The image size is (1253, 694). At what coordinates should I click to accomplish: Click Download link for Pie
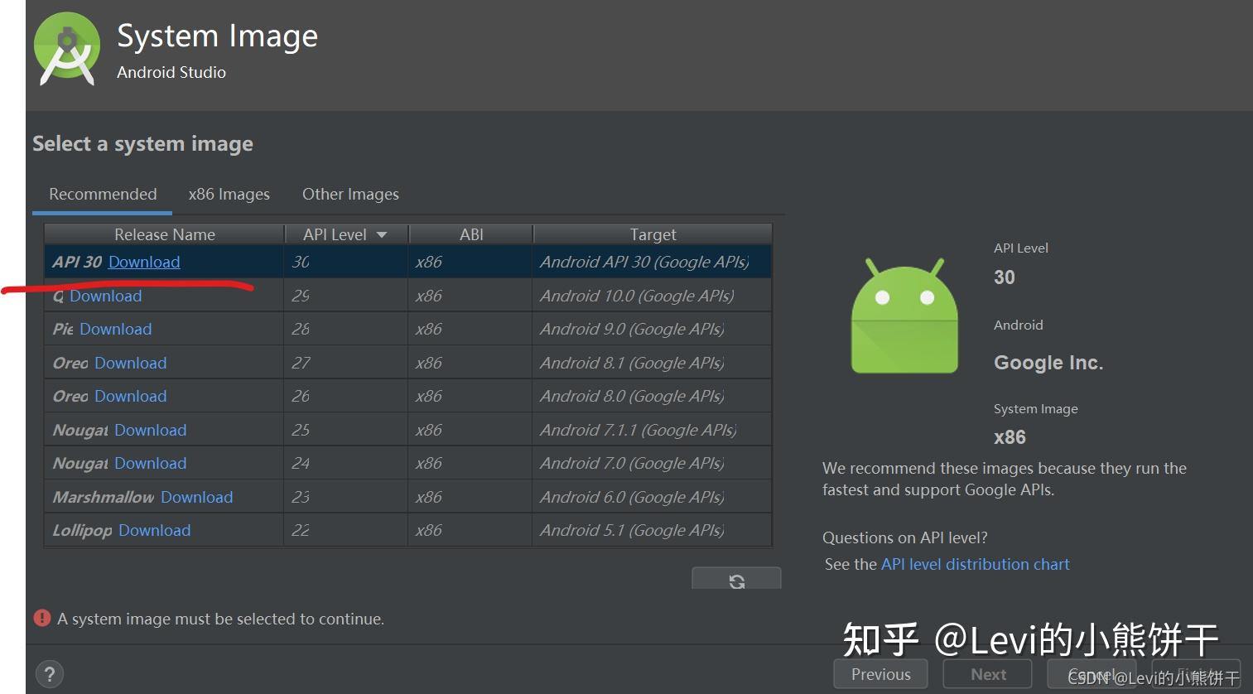[115, 329]
